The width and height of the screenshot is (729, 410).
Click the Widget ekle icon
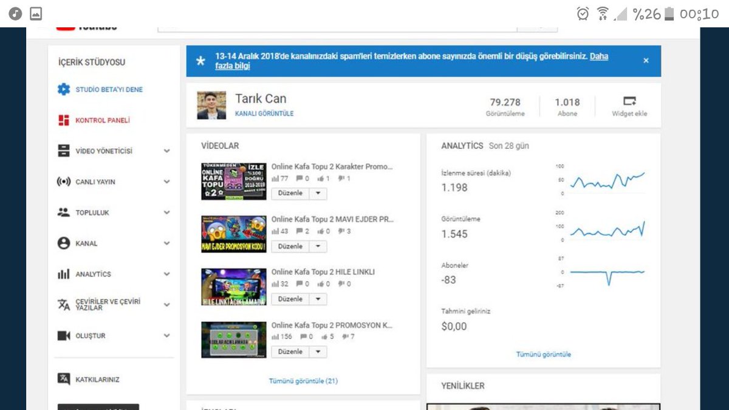(629, 101)
